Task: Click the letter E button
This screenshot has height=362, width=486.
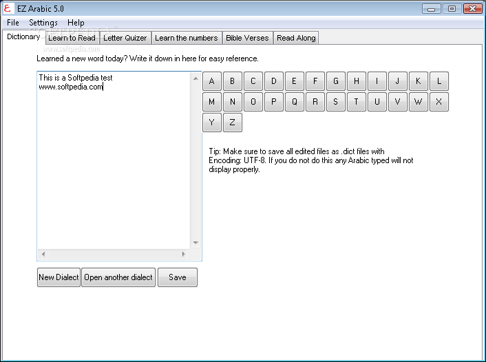Action: 295,81
